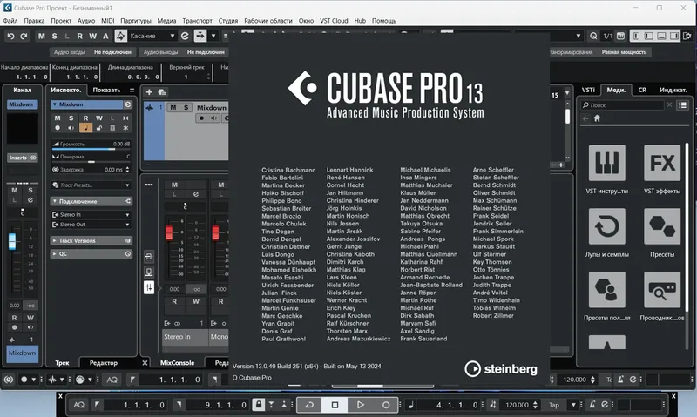Open Пресеты пользователя tile
Screen dimensions: 697x417
[x=606, y=290]
